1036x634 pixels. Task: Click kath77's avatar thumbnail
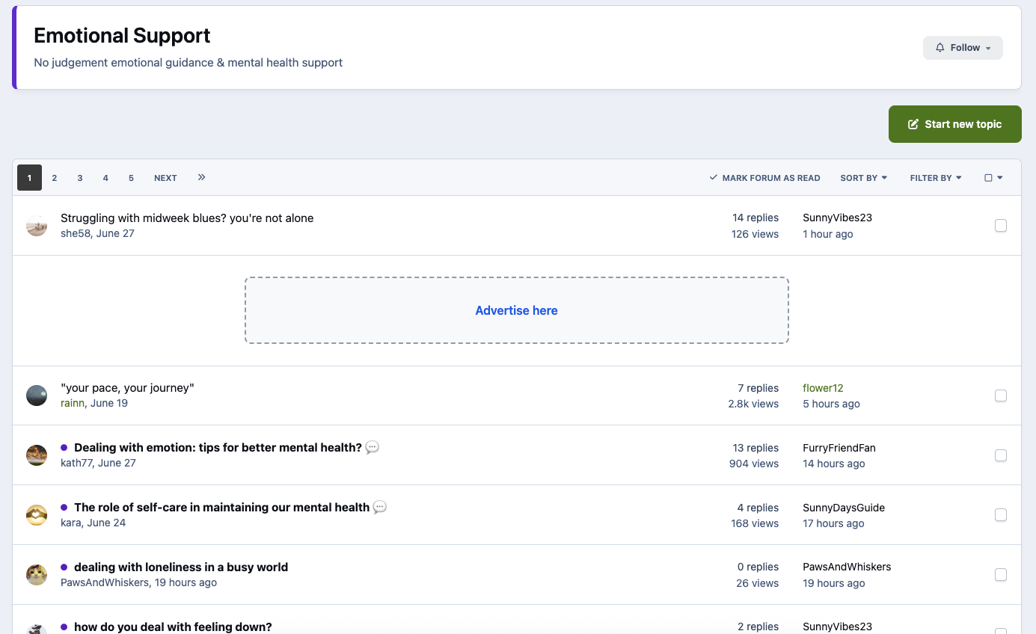point(37,455)
